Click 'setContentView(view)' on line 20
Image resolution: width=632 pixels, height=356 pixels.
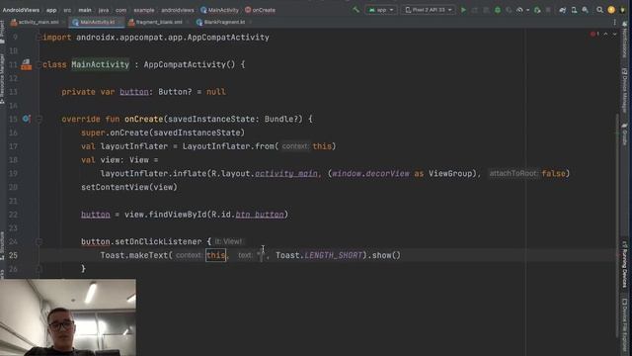[x=129, y=187]
